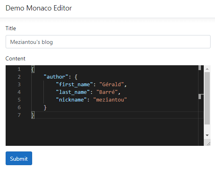Click the "first_name" key in editor

(74, 84)
